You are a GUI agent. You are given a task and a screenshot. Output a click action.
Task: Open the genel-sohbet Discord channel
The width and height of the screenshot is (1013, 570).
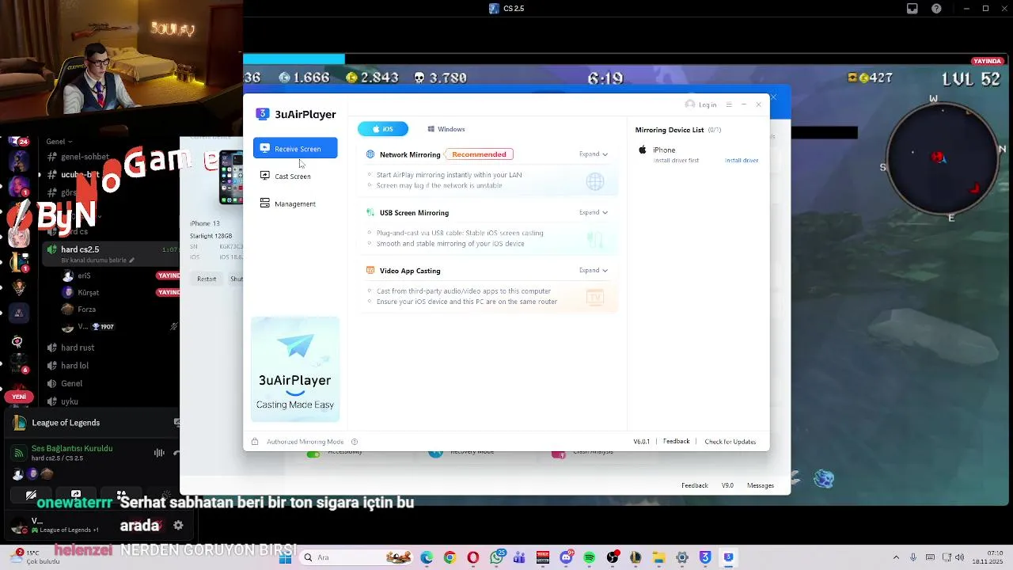pos(85,157)
